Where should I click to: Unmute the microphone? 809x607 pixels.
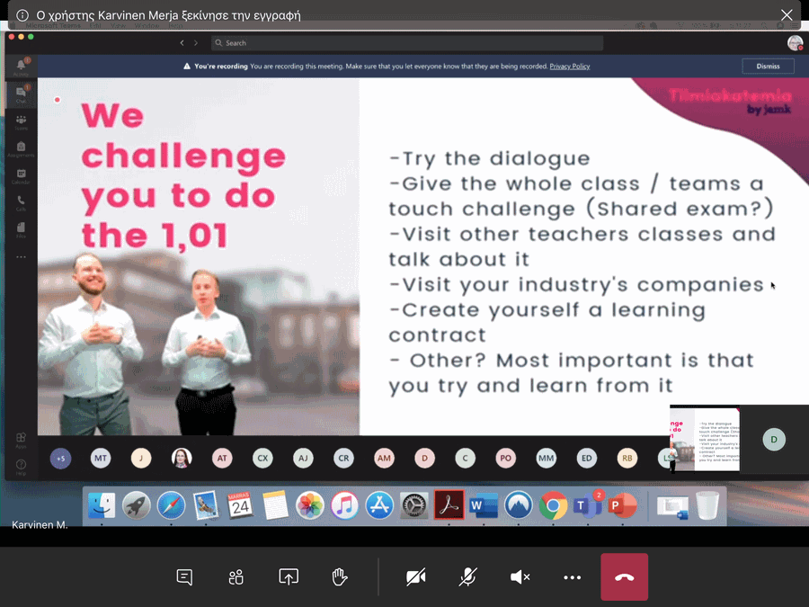[x=467, y=577]
